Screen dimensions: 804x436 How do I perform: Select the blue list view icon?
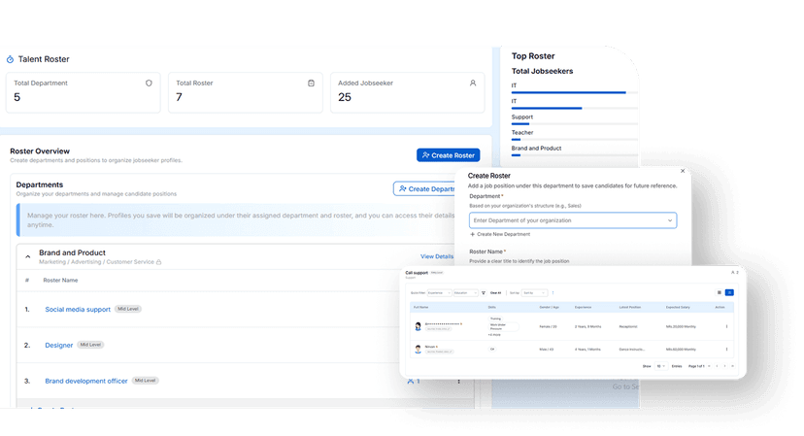[x=729, y=292]
